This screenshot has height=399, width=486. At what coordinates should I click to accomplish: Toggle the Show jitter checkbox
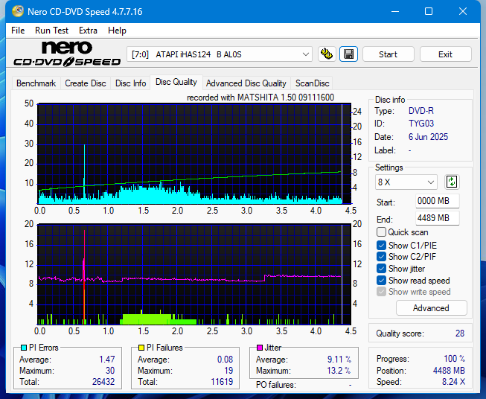coord(381,269)
